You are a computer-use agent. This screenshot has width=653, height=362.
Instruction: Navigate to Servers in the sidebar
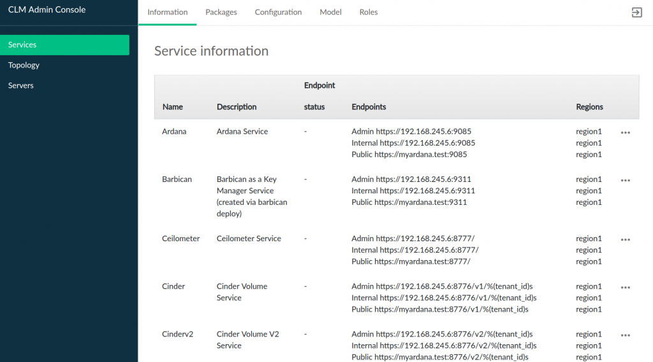click(x=21, y=85)
